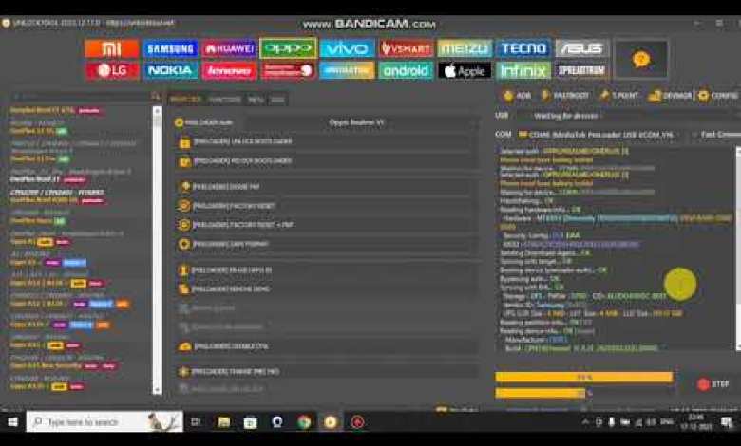Image resolution: width=741 pixels, height=446 pixels.
Task: Run PRELOADER Factory Reset + FRP
Action: click(326, 225)
